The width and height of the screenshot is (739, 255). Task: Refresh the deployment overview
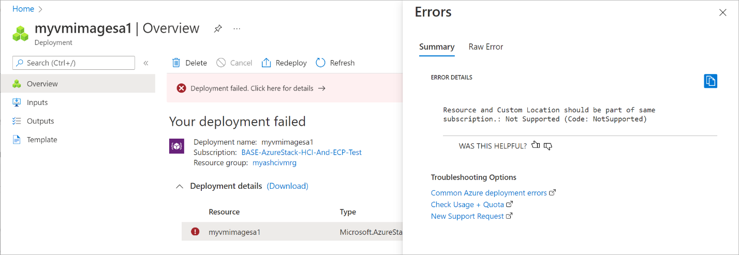click(x=335, y=63)
